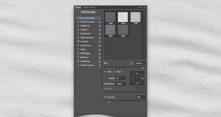Image resolution: width=221 pixels, height=117 pixels.
Task: Click the lock icon beside Shape Dynamics
Action: tap(100, 22)
